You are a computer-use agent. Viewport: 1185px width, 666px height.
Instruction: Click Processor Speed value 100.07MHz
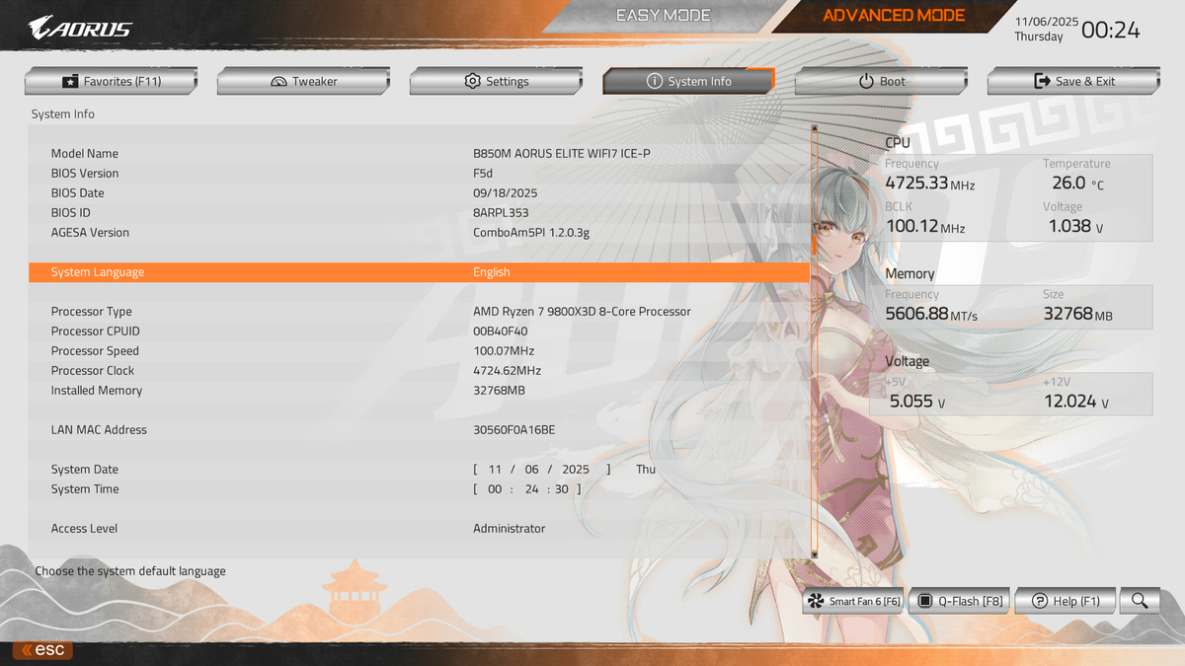coord(504,351)
